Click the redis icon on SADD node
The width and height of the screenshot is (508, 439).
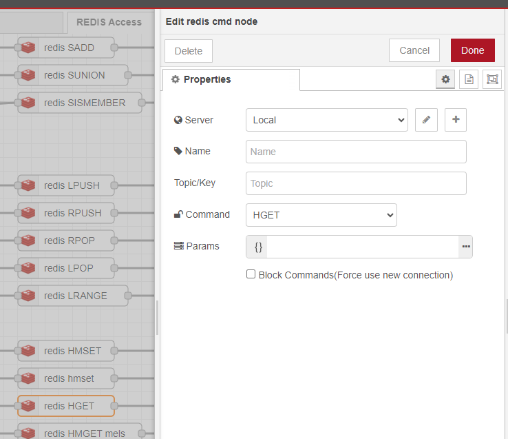point(28,48)
